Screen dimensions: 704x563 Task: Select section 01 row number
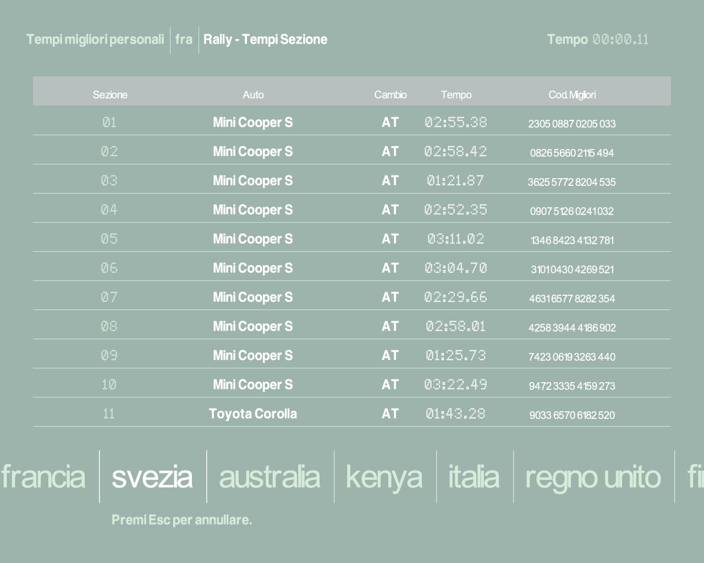[x=109, y=122]
